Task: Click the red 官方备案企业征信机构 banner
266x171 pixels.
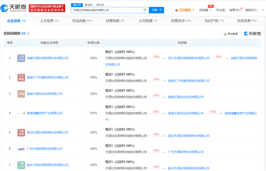Action: coord(47,8)
